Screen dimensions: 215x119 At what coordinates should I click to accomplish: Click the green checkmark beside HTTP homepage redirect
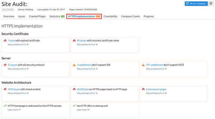tap(5, 106)
